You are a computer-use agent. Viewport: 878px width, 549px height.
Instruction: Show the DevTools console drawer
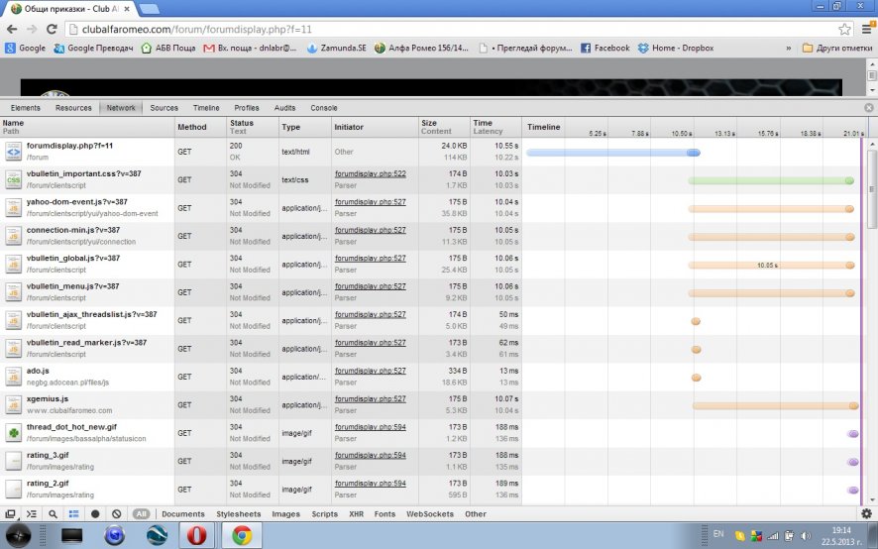click(x=32, y=514)
